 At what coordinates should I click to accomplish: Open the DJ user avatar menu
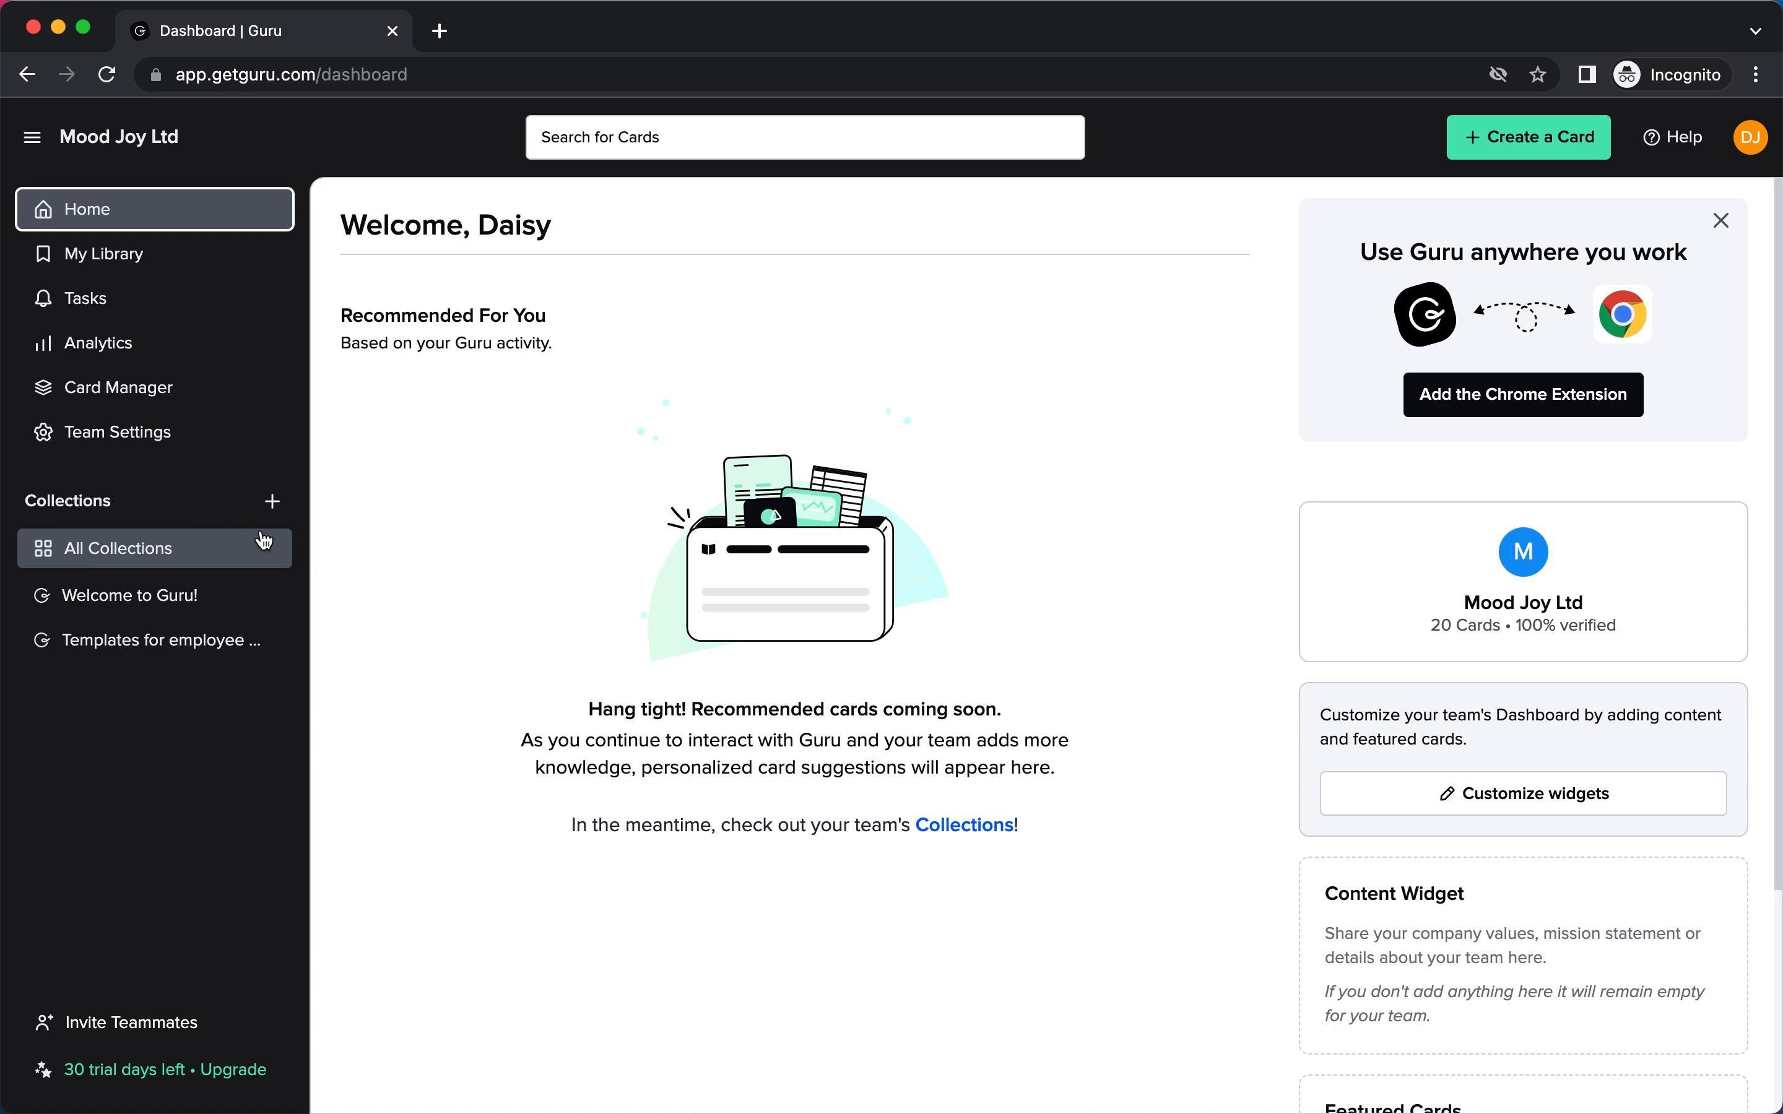[x=1750, y=137]
